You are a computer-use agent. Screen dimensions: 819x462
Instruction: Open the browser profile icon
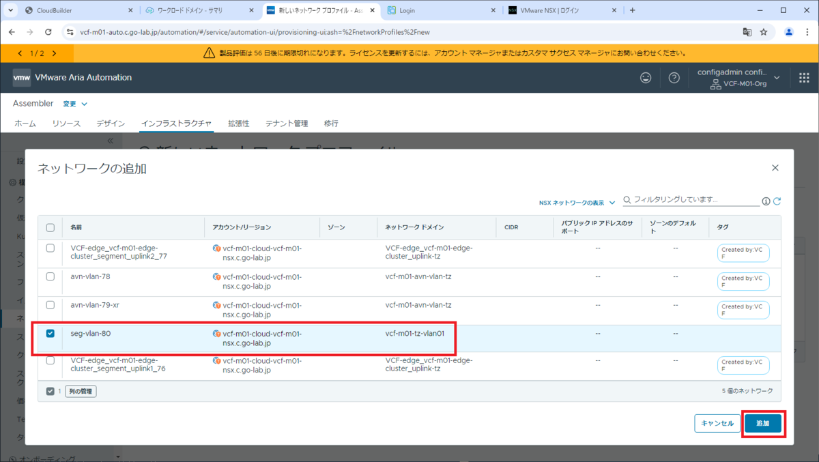[x=789, y=32]
